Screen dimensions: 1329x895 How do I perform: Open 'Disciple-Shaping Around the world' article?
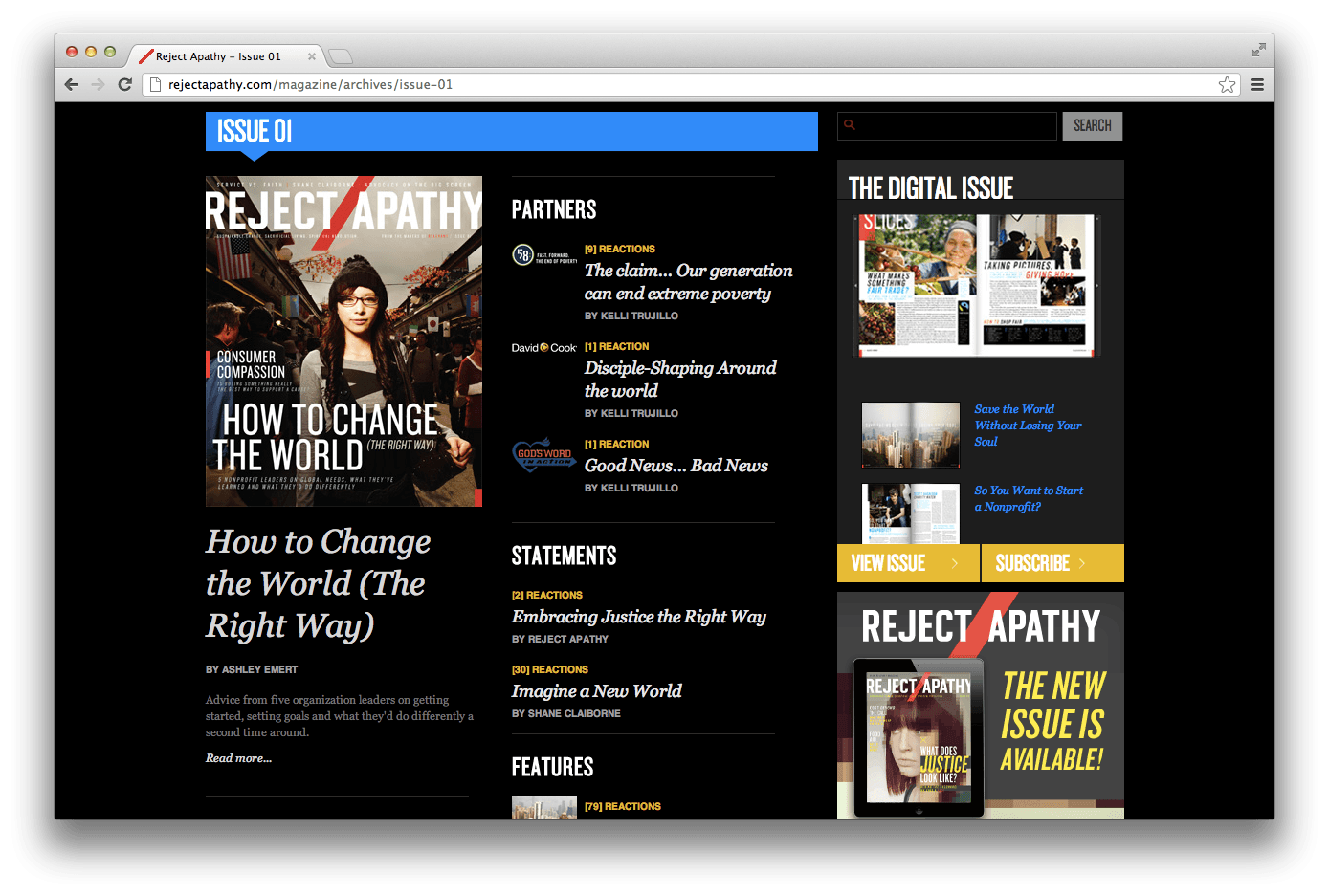click(680, 380)
